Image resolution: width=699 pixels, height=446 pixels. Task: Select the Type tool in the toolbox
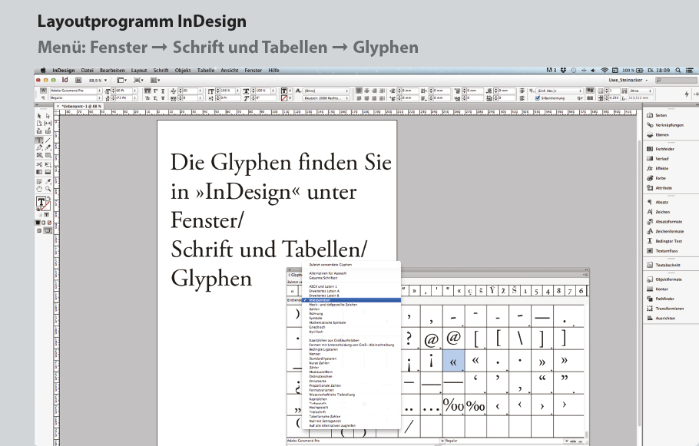(x=39, y=140)
